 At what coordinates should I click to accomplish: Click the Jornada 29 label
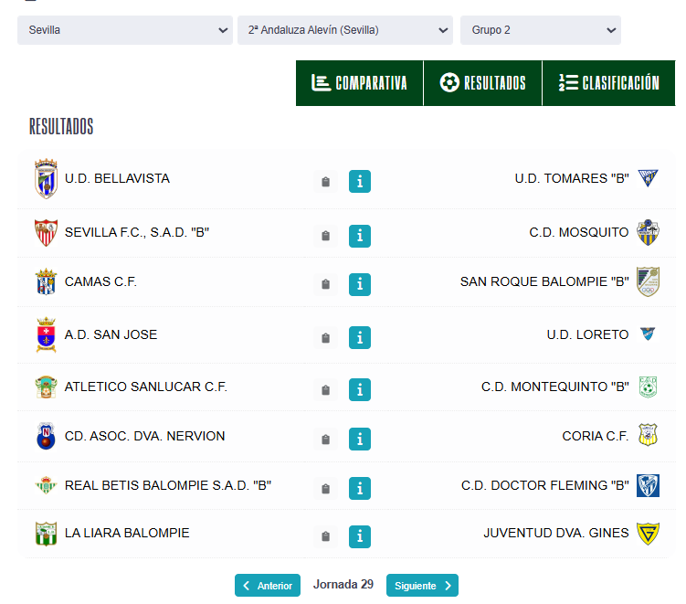(x=343, y=585)
